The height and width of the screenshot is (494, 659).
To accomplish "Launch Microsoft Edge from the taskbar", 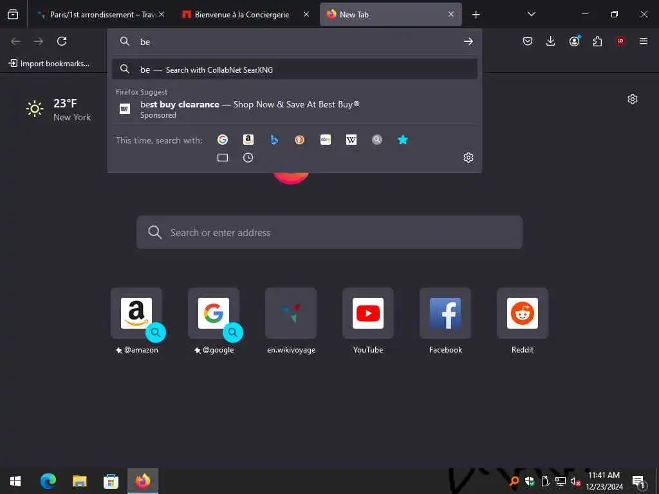I will coord(48,481).
